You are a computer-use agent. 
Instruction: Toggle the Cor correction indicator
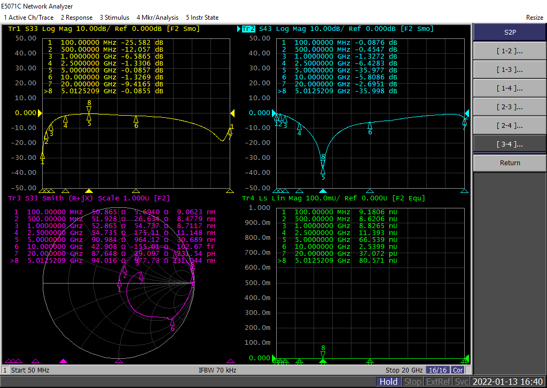(x=458, y=370)
